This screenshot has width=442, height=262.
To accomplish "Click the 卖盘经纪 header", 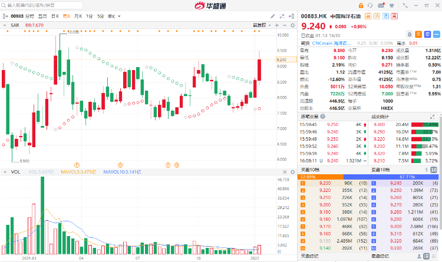I will [x=380, y=256].
